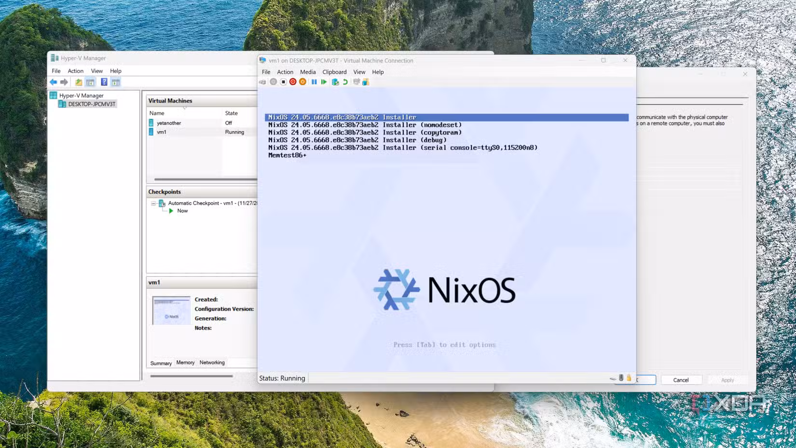This screenshot has width=796, height=448.
Task: Select DESKTOP-JPCMV3T server node
Action: coord(92,104)
